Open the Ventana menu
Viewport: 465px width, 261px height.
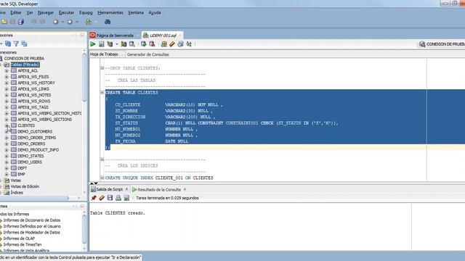136,13
